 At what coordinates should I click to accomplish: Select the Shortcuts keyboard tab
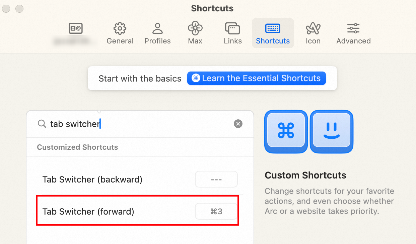click(x=273, y=33)
